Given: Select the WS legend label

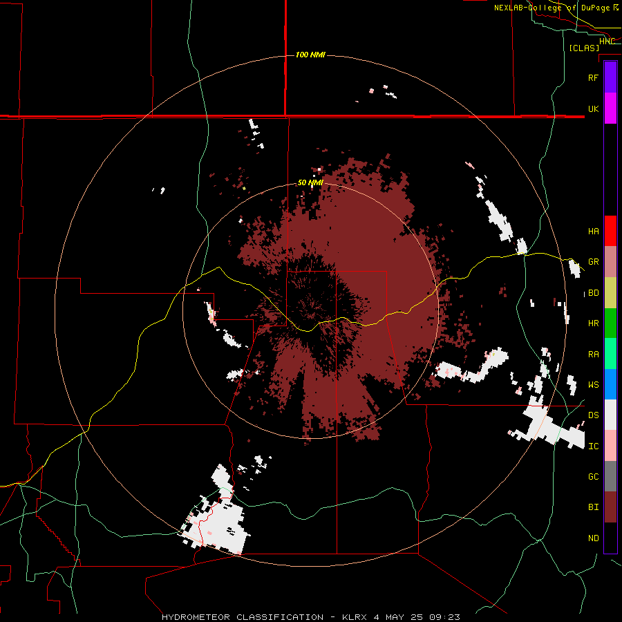Looking at the screenshot, I should (593, 385).
